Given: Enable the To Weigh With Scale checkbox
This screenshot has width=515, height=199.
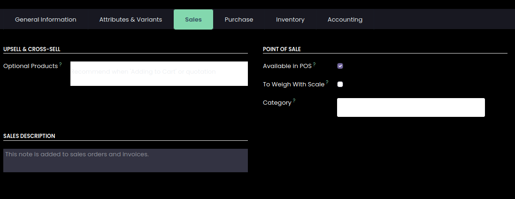Looking at the screenshot, I should 340,84.
